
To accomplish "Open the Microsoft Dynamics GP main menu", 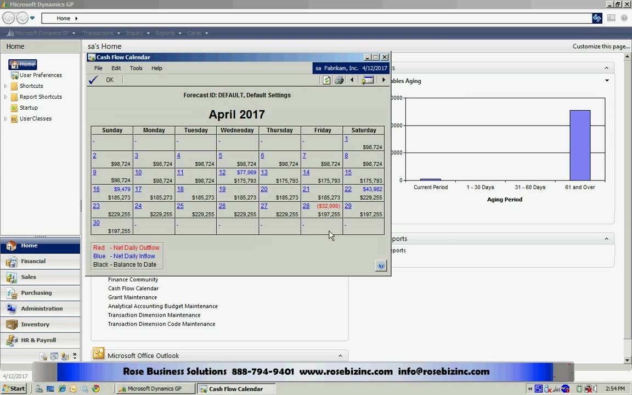I will point(42,33).
